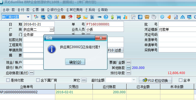196x100 pixels.
Task: Click the green dollar sign icon
Action: click(112, 17)
